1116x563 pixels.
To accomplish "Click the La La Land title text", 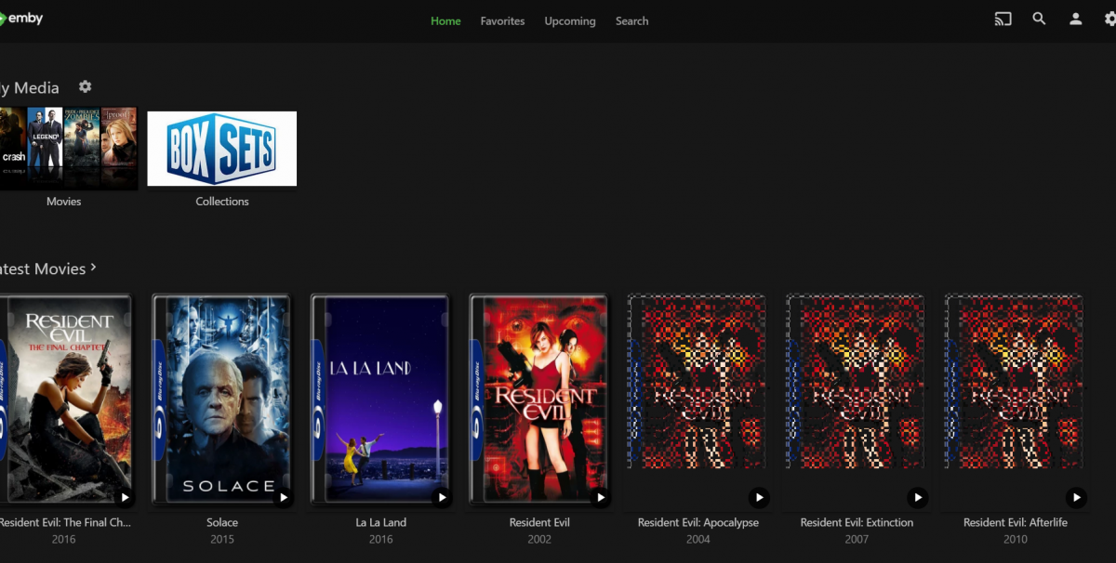I will 380,522.
